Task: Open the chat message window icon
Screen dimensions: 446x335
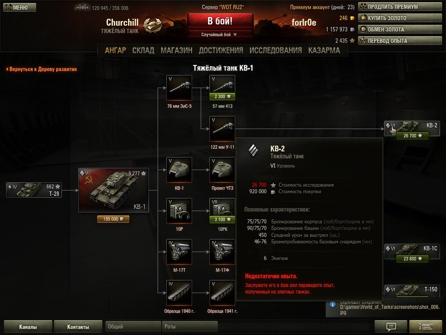Action: pyautogui.click(x=391, y=326)
